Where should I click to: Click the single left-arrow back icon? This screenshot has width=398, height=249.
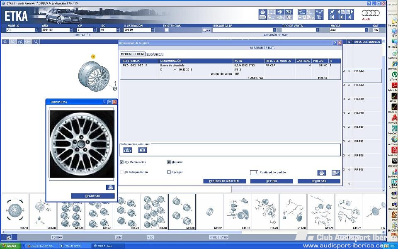click(349, 17)
